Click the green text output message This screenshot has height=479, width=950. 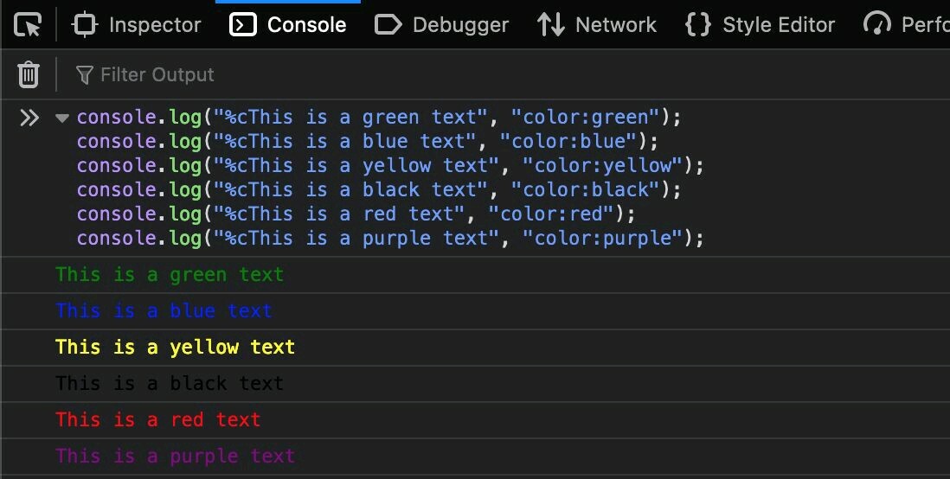[170, 275]
